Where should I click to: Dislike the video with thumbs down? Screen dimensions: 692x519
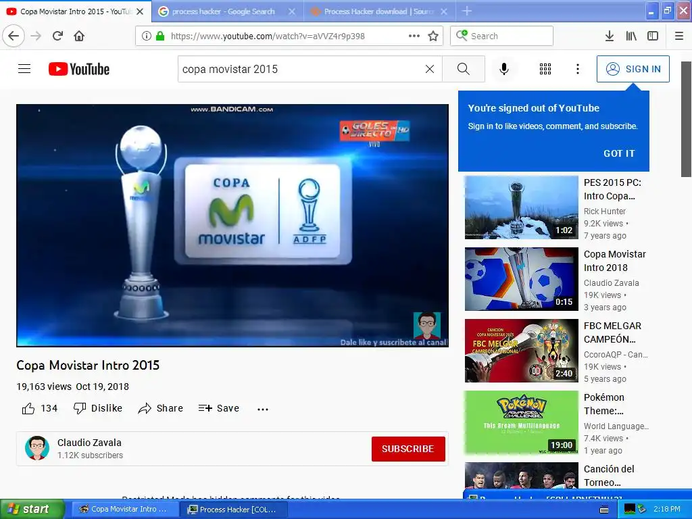[97, 408]
